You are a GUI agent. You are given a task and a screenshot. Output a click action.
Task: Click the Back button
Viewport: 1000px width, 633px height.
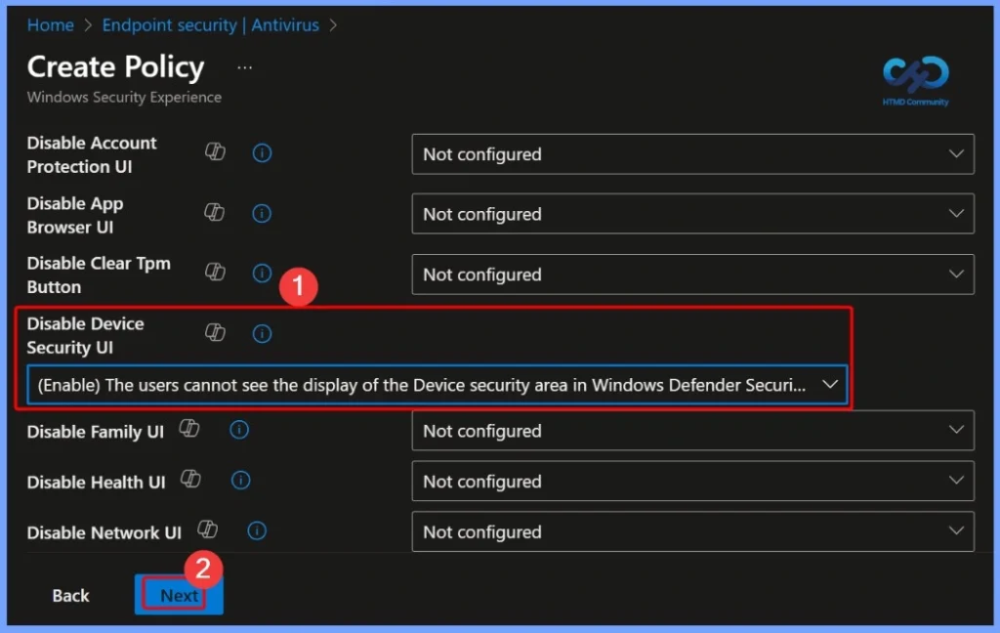pos(70,594)
